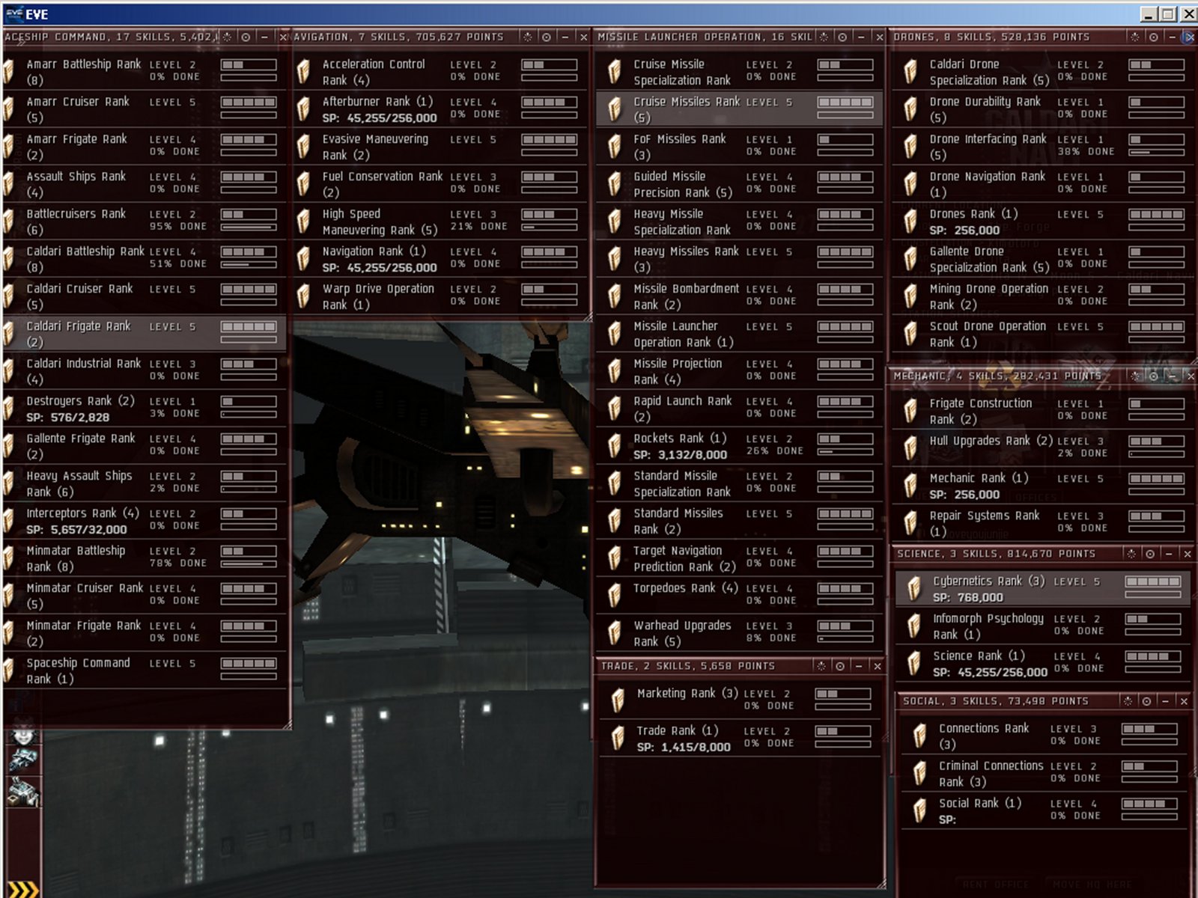This screenshot has height=898, width=1198.
Task: Toggle the pin on the Science window
Action: click(1149, 554)
